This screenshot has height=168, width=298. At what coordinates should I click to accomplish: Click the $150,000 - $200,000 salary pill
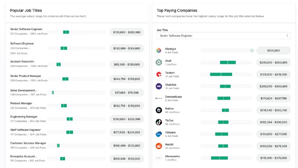point(127,32)
